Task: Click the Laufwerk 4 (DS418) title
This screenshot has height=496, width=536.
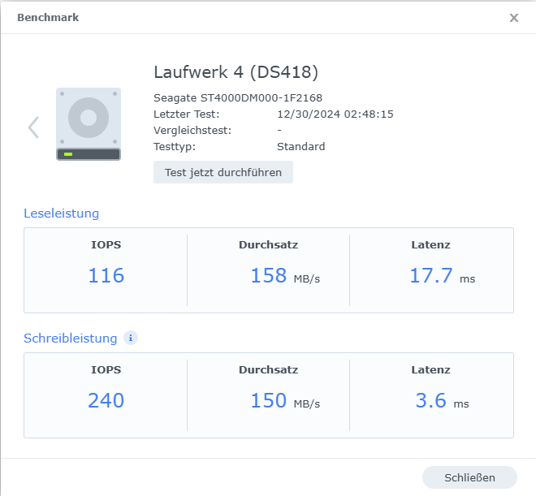Action: tap(236, 72)
